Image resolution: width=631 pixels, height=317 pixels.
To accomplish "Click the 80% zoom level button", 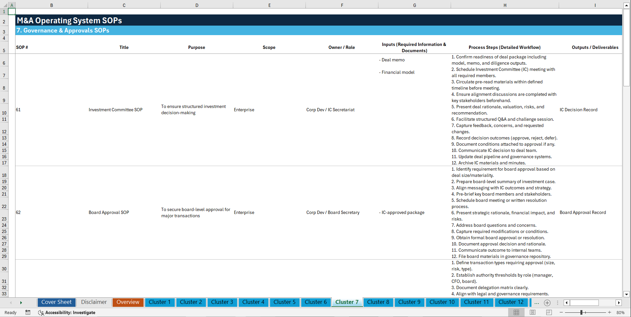I will (620, 312).
